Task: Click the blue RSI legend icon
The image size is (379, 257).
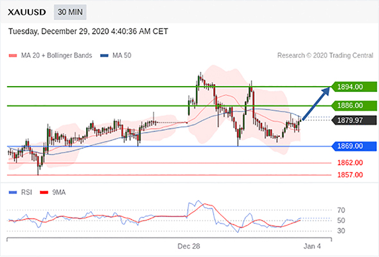Action: coord(13,193)
